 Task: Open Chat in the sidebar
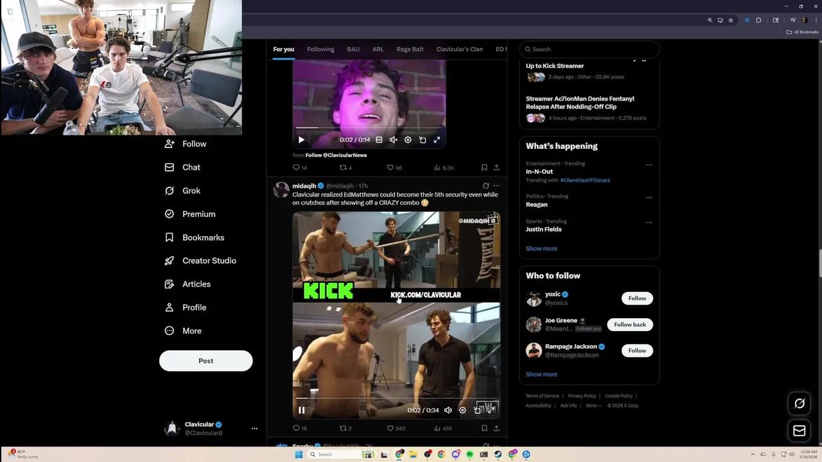point(182,167)
